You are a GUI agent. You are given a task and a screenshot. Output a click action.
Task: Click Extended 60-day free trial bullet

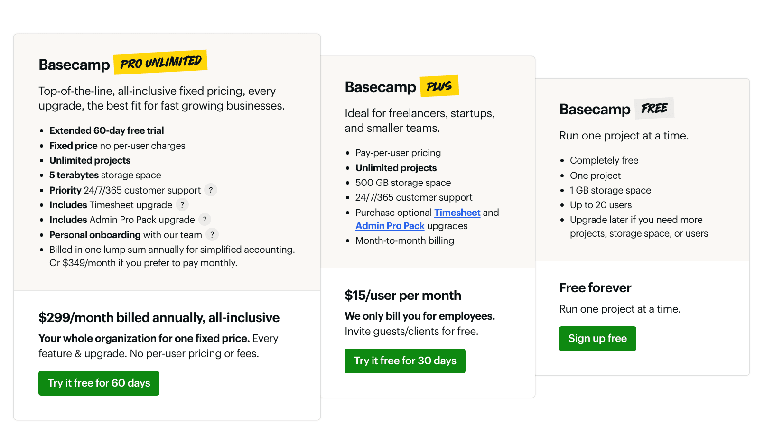click(x=107, y=130)
